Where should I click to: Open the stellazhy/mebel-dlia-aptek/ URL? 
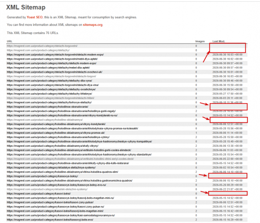(48, 68)
